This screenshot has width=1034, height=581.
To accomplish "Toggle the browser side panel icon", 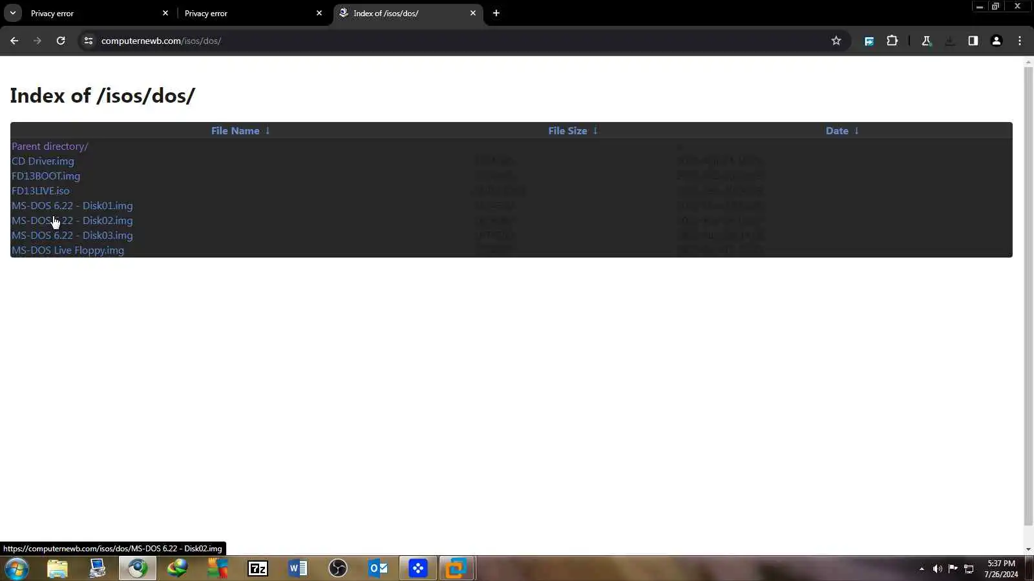I will tap(973, 41).
